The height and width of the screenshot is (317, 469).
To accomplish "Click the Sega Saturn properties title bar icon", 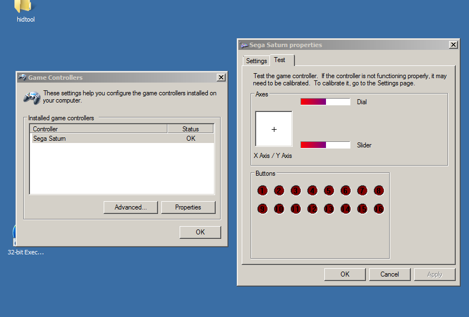I will [x=244, y=45].
